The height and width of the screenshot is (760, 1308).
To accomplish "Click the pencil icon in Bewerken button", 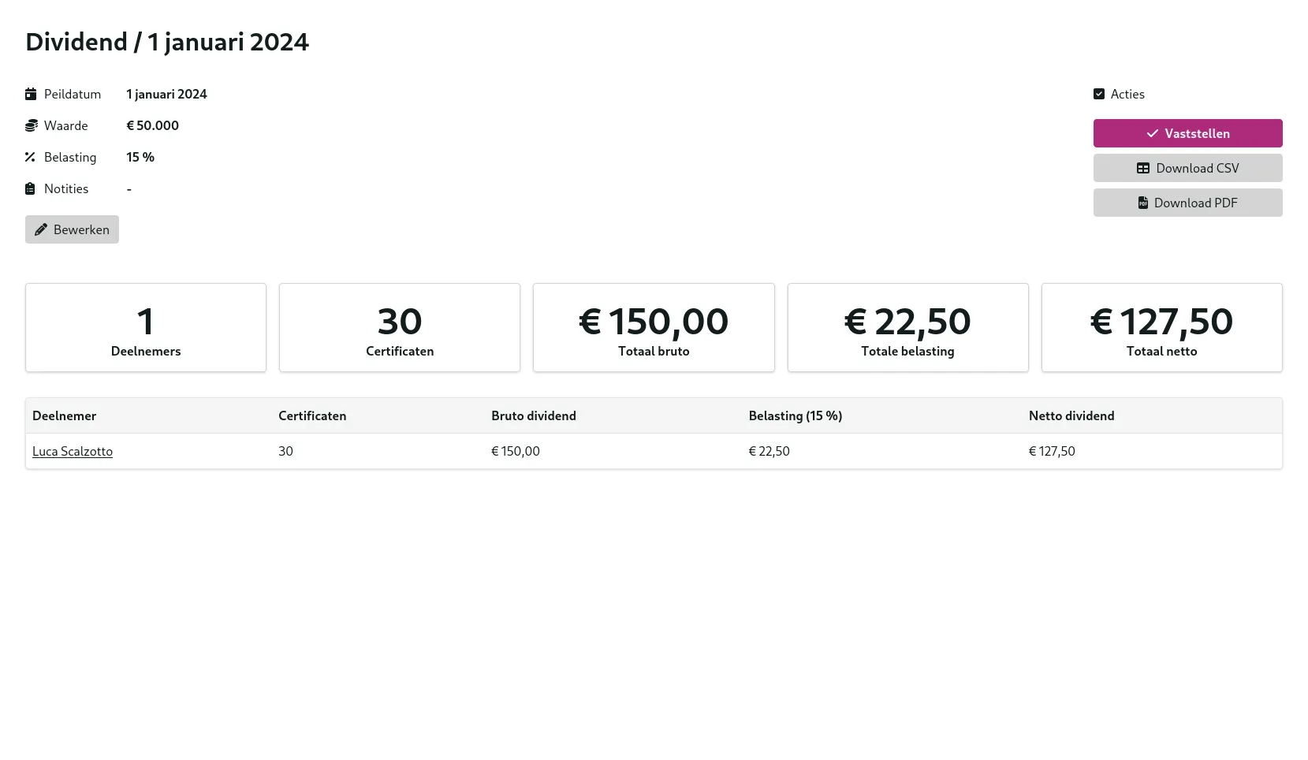I will [41, 229].
